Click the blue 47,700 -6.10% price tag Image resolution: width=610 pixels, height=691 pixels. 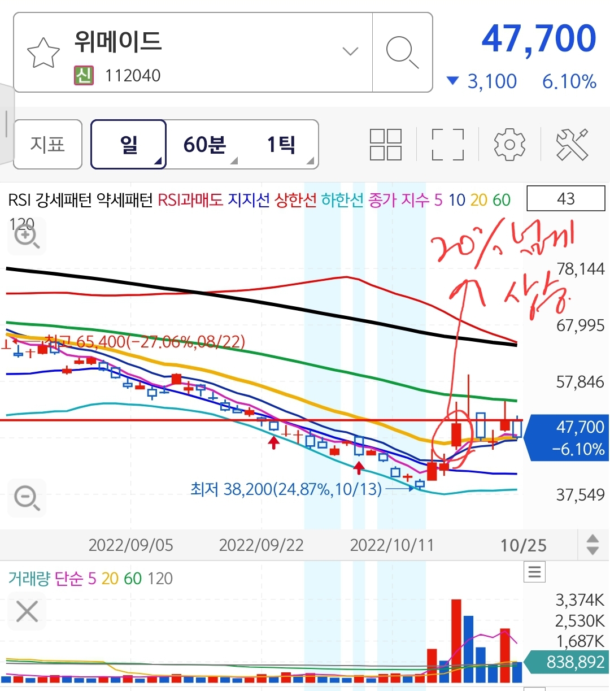pos(567,438)
